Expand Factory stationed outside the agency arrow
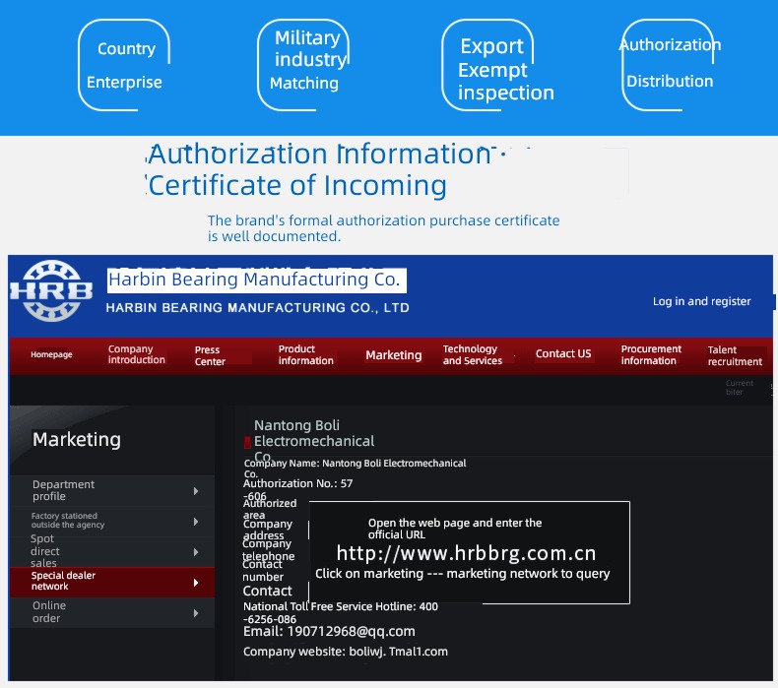This screenshot has height=688, width=778. click(196, 522)
